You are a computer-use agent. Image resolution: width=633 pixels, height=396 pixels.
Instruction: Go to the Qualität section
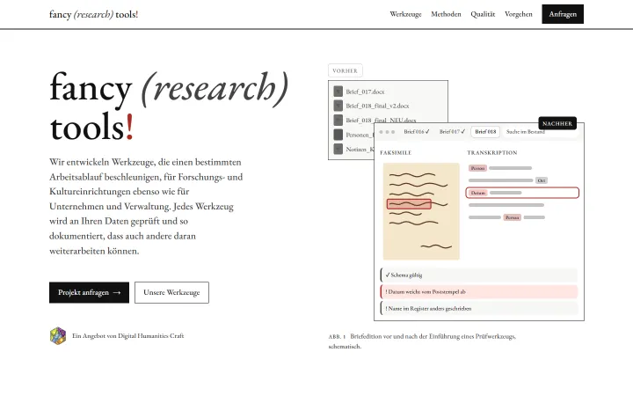(x=483, y=14)
